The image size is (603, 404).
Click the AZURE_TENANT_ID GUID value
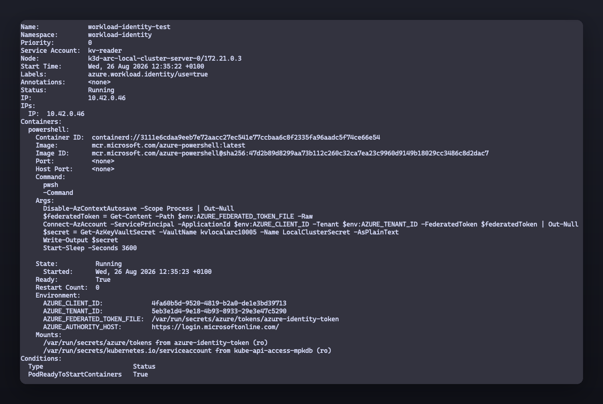click(x=219, y=311)
